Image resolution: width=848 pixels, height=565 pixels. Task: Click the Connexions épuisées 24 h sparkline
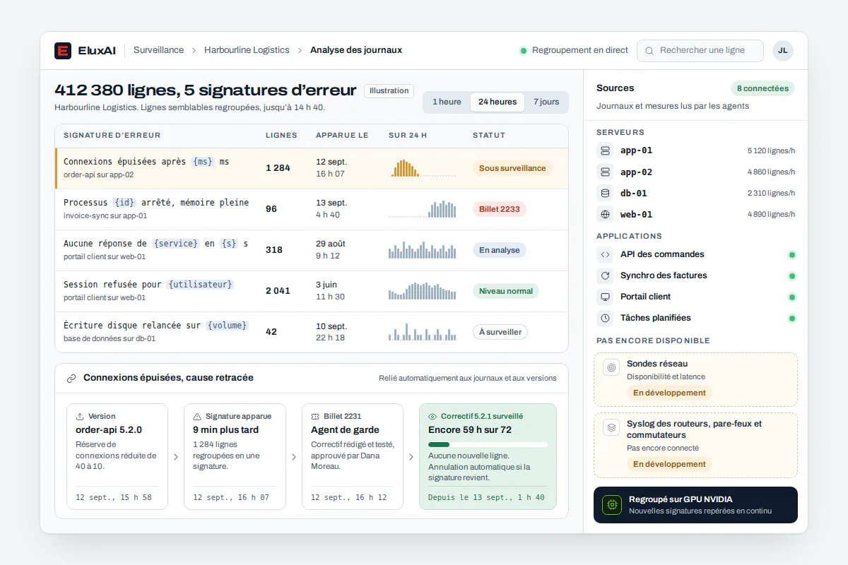coord(422,168)
